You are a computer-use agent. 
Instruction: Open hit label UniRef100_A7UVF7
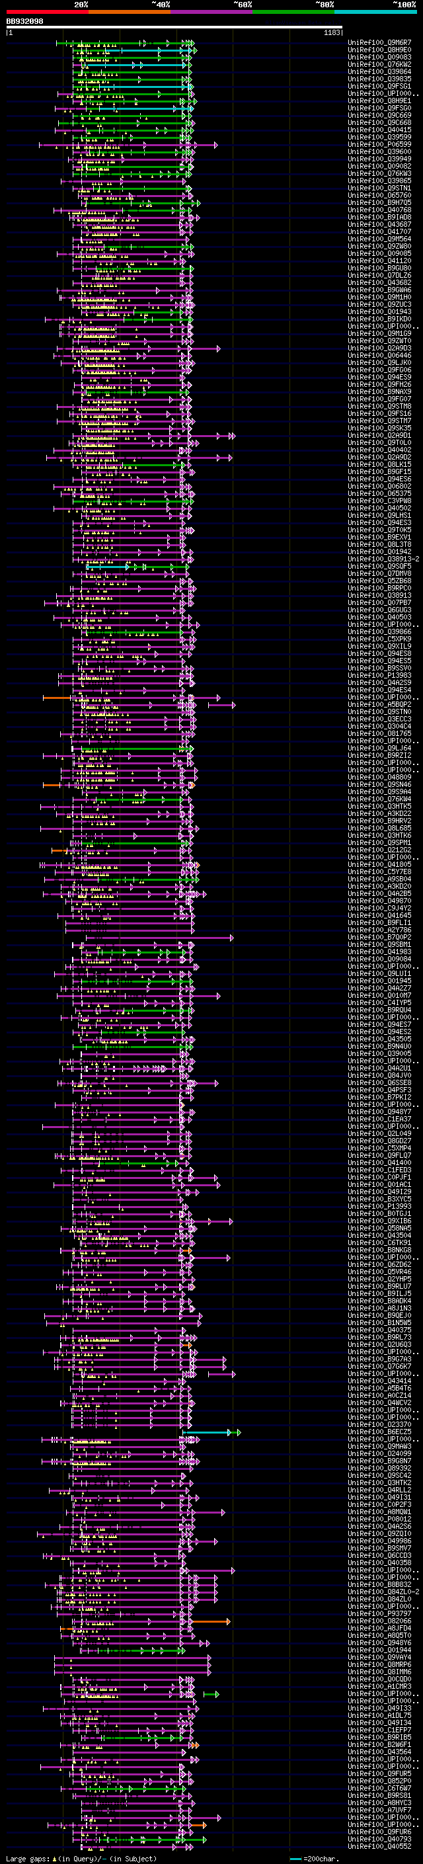[x=379, y=1810]
